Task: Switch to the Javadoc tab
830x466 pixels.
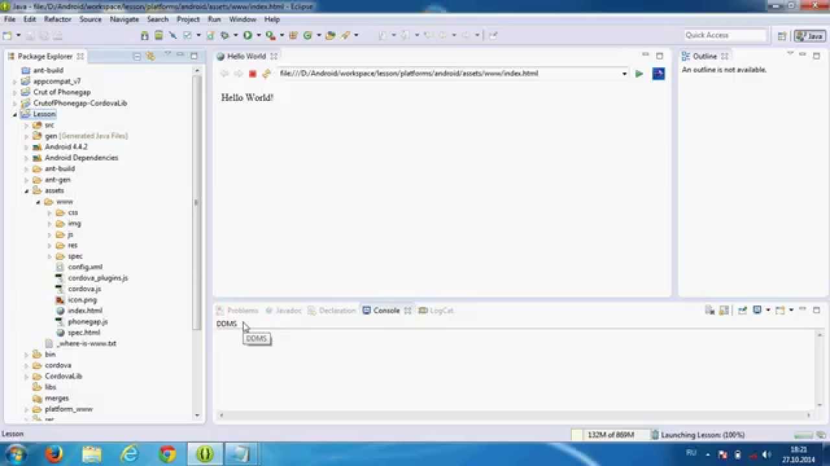Action: (283, 311)
